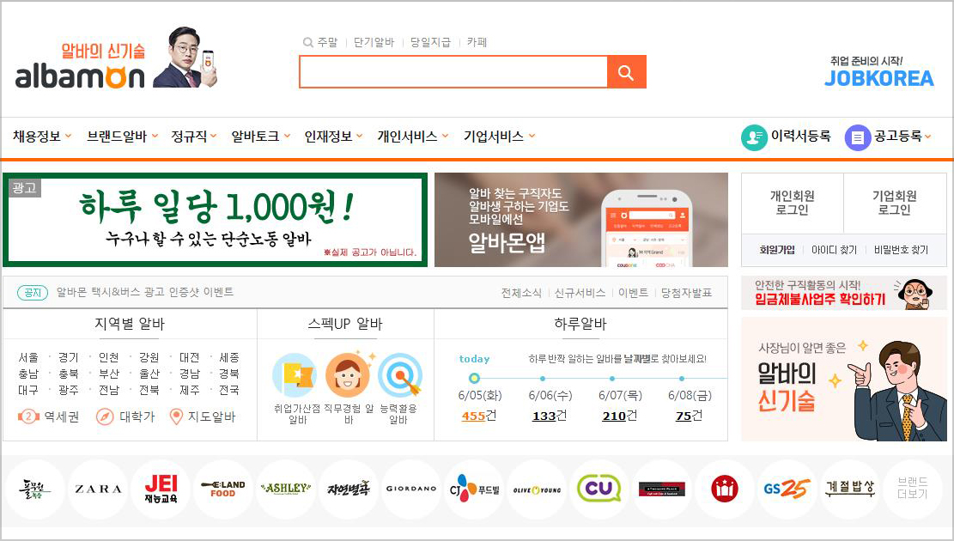Select the 직무경험 알바 face icon
This screenshot has height=541, width=954.
pyautogui.click(x=348, y=375)
